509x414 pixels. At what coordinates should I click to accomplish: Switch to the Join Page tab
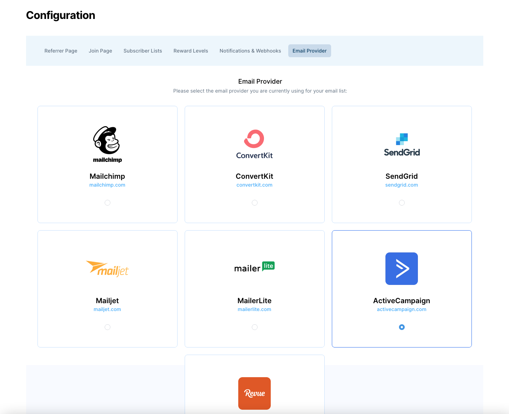(100, 51)
